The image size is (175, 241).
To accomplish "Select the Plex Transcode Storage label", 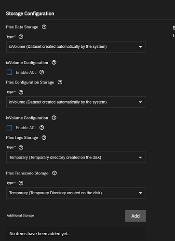I will tap(27, 173).
